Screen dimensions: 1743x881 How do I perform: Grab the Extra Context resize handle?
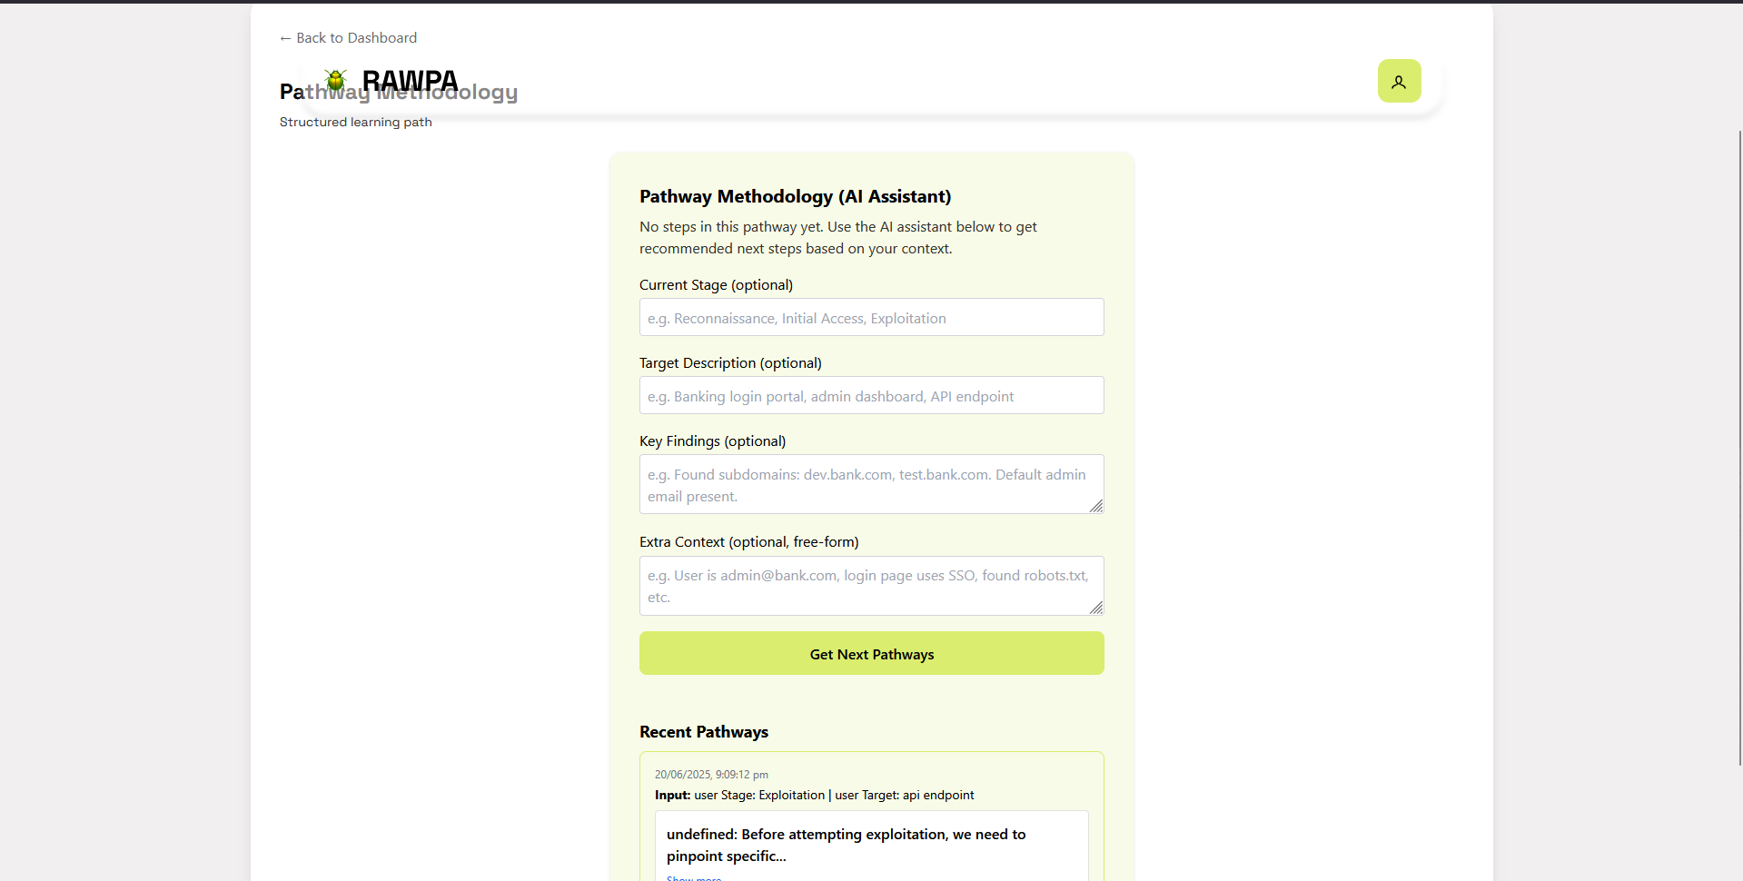click(x=1096, y=608)
